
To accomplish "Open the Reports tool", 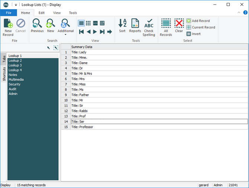I will click(135, 24).
